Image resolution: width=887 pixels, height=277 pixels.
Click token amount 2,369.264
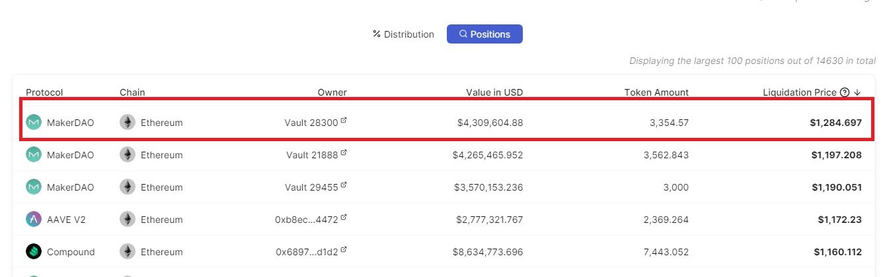tap(666, 220)
